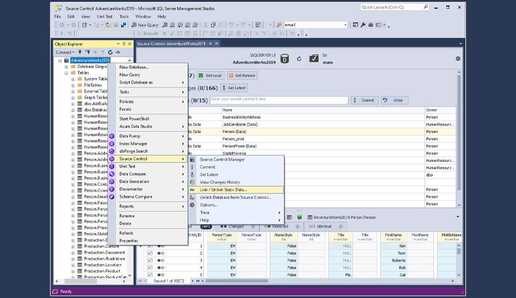Go to next record in record navigator
The height and width of the screenshot is (298, 516).
tap(193, 281)
